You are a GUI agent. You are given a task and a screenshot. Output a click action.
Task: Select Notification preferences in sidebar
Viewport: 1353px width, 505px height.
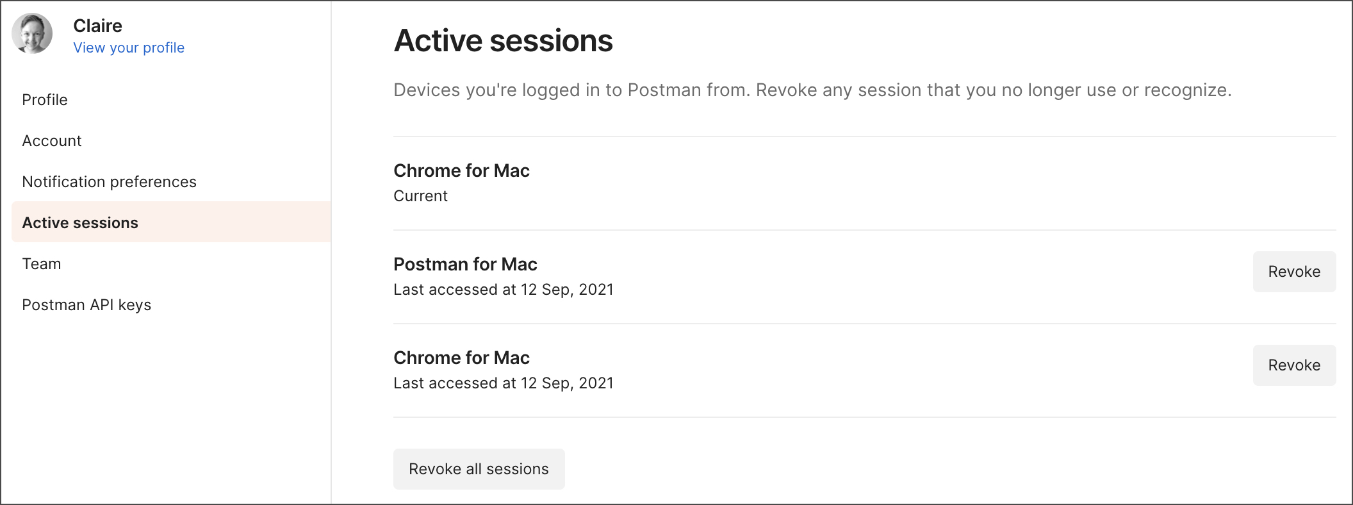tap(109, 182)
